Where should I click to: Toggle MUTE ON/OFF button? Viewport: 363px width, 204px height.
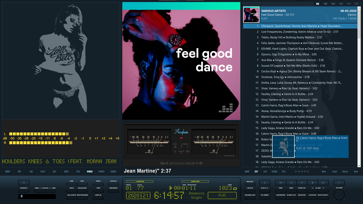pos(323,198)
